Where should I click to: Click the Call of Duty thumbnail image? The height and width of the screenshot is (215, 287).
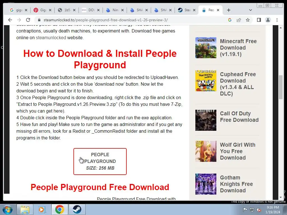click(x=206, y=120)
